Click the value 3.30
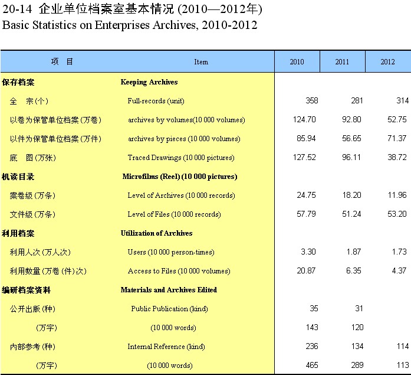Viewport: 411px width, 375px height. coord(308,252)
